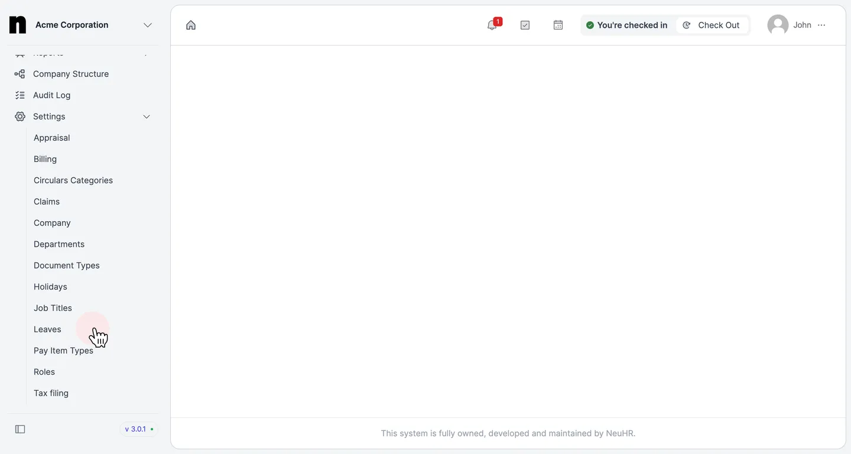Open the tasks checklist icon
Image resolution: width=851 pixels, height=454 pixels.
(525, 25)
